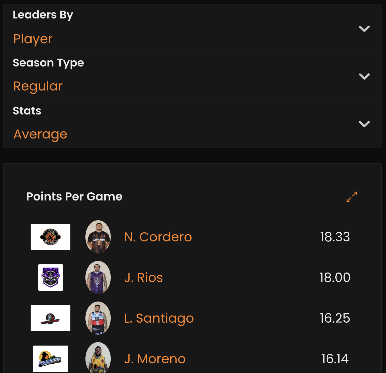Screen dimensions: 386x373
Task: Expand the Leaders By dropdown chevron
Action: 364,28
